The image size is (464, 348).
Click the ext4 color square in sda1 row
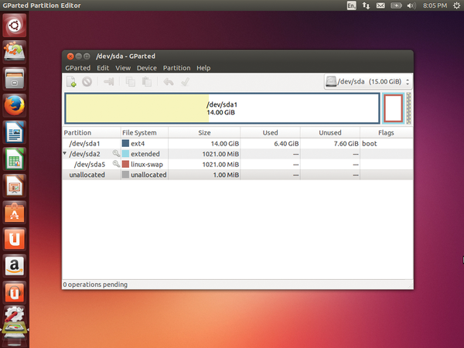point(125,144)
